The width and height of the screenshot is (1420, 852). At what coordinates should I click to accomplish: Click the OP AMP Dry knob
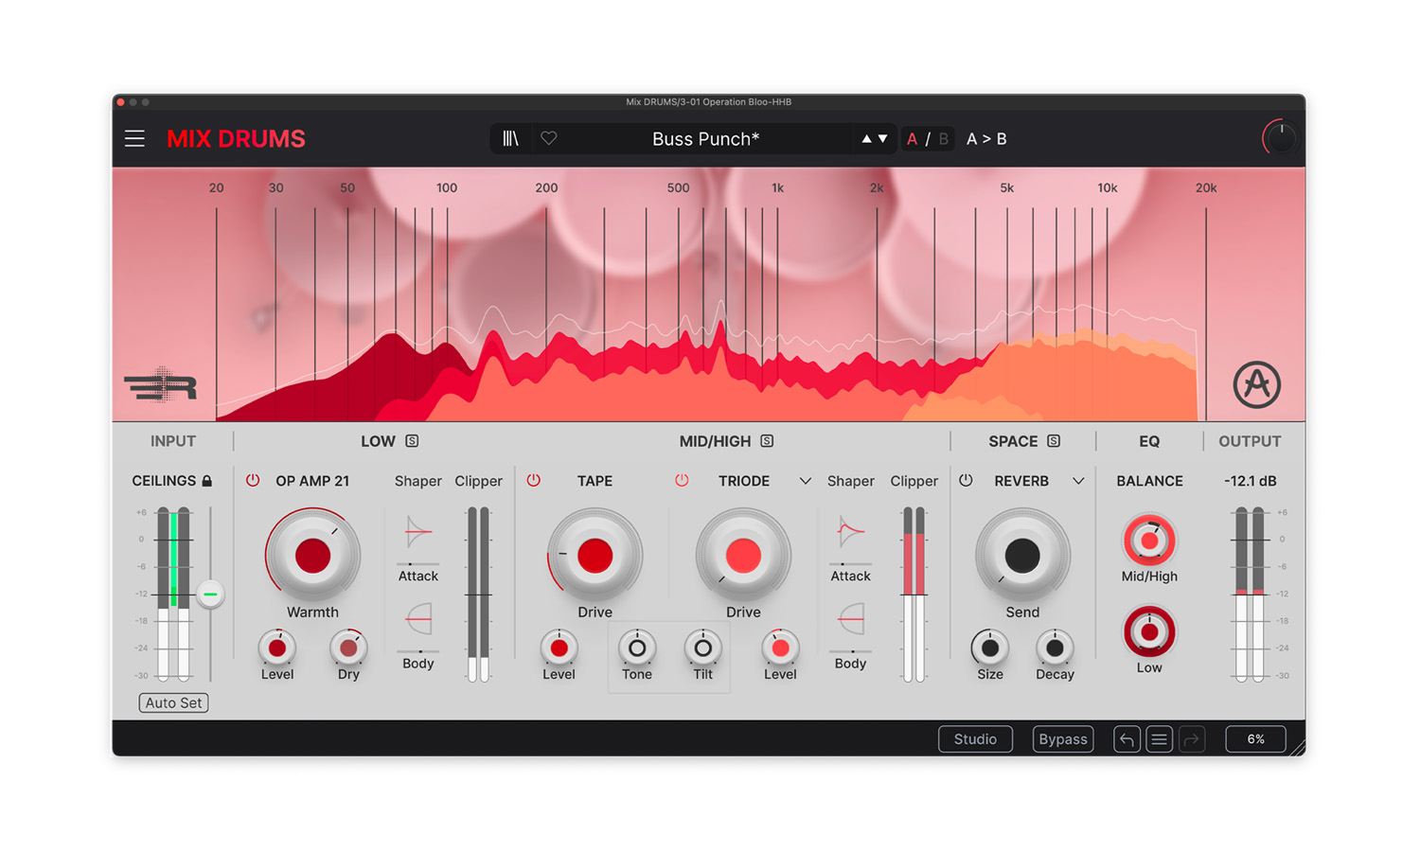348,648
